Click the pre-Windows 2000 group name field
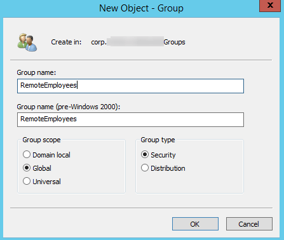284x240 pixels. (130, 119)
